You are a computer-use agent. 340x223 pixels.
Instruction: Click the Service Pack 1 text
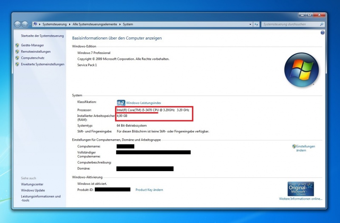(87, 65)
